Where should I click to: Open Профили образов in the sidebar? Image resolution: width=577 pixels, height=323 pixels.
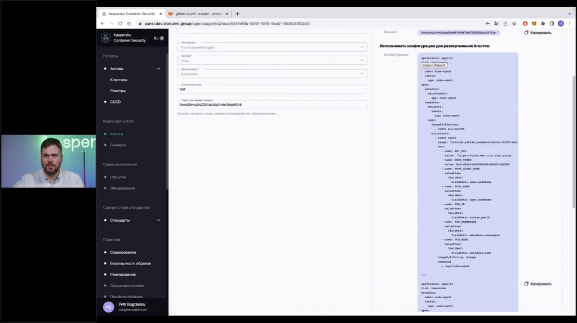click(x=126, y=297)
